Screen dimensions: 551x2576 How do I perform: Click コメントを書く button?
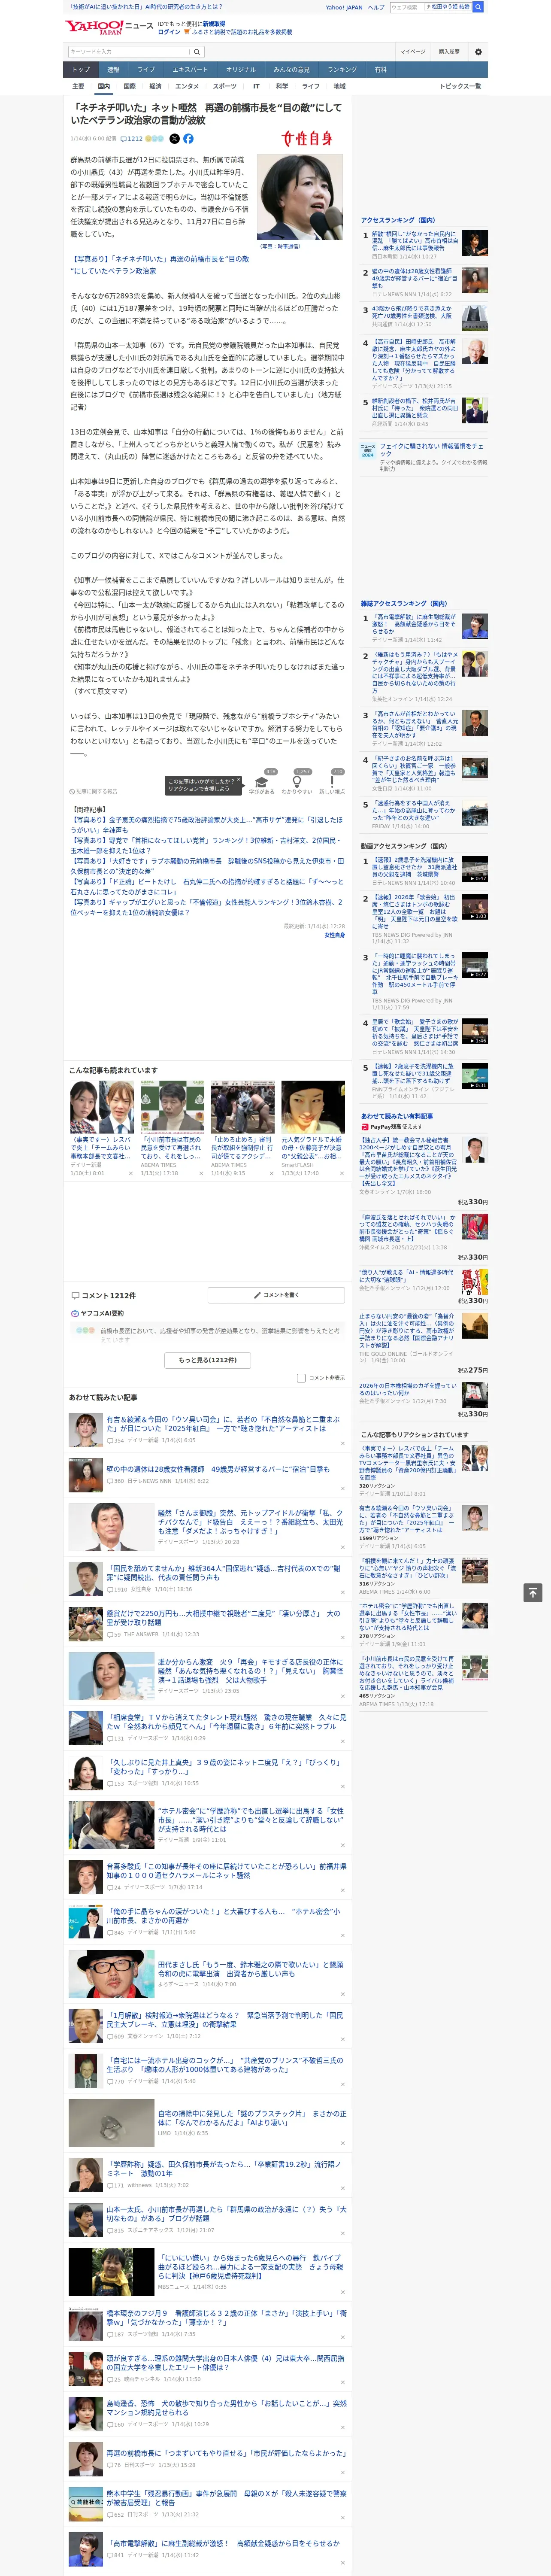(276, 1295)
